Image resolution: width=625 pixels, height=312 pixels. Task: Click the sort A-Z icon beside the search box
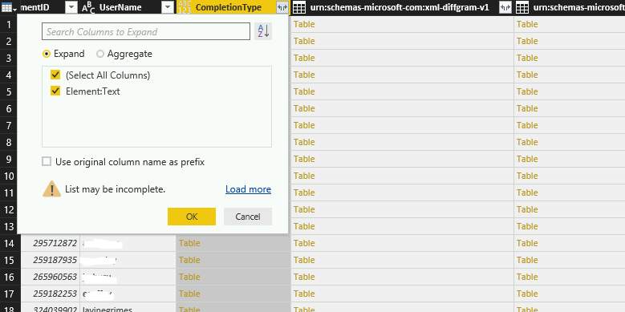tap(263, 31)
